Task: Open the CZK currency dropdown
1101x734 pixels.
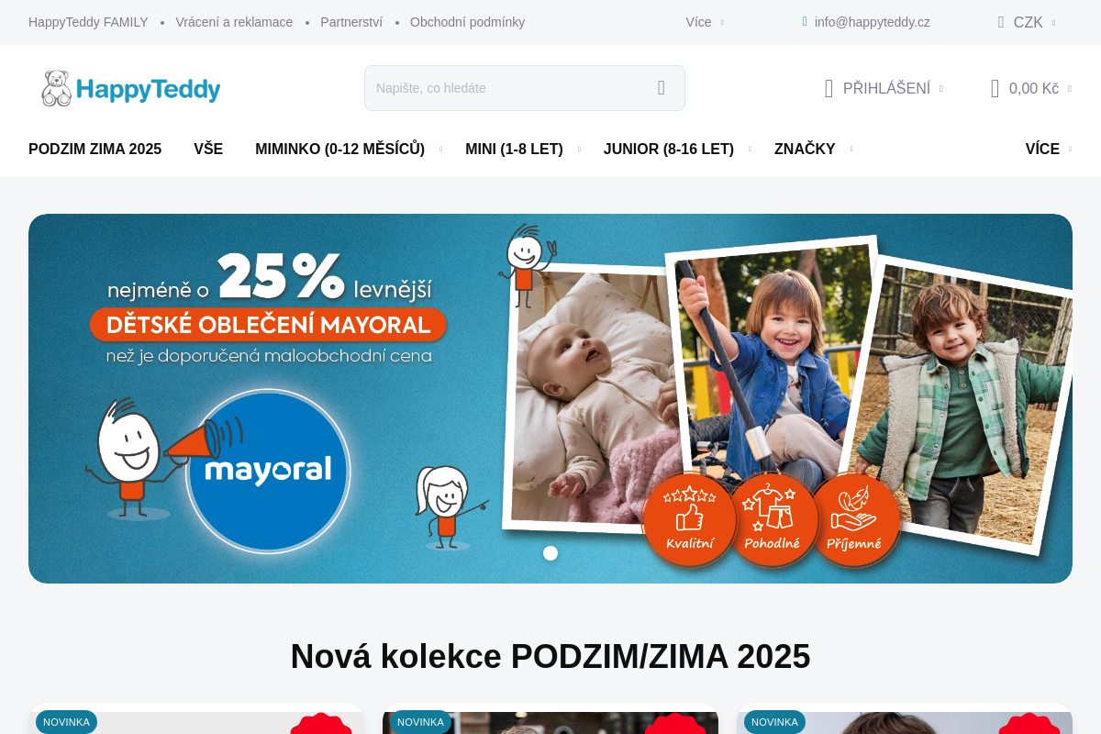Action: click(x=1027, y=22)
